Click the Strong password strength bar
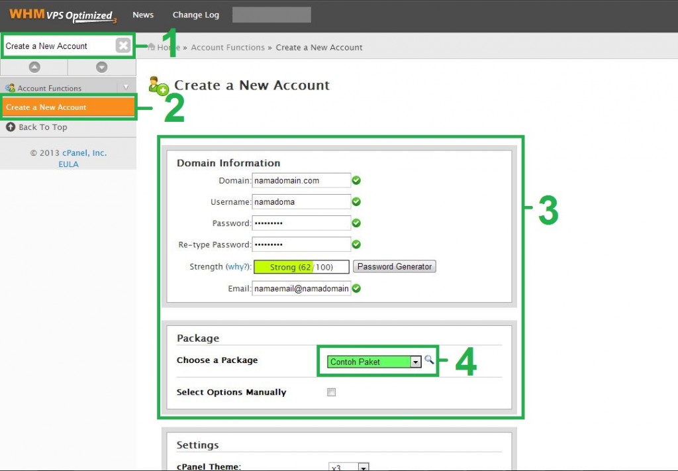The width and height of the screenshot is (678, 471). (x=301, y=266)
